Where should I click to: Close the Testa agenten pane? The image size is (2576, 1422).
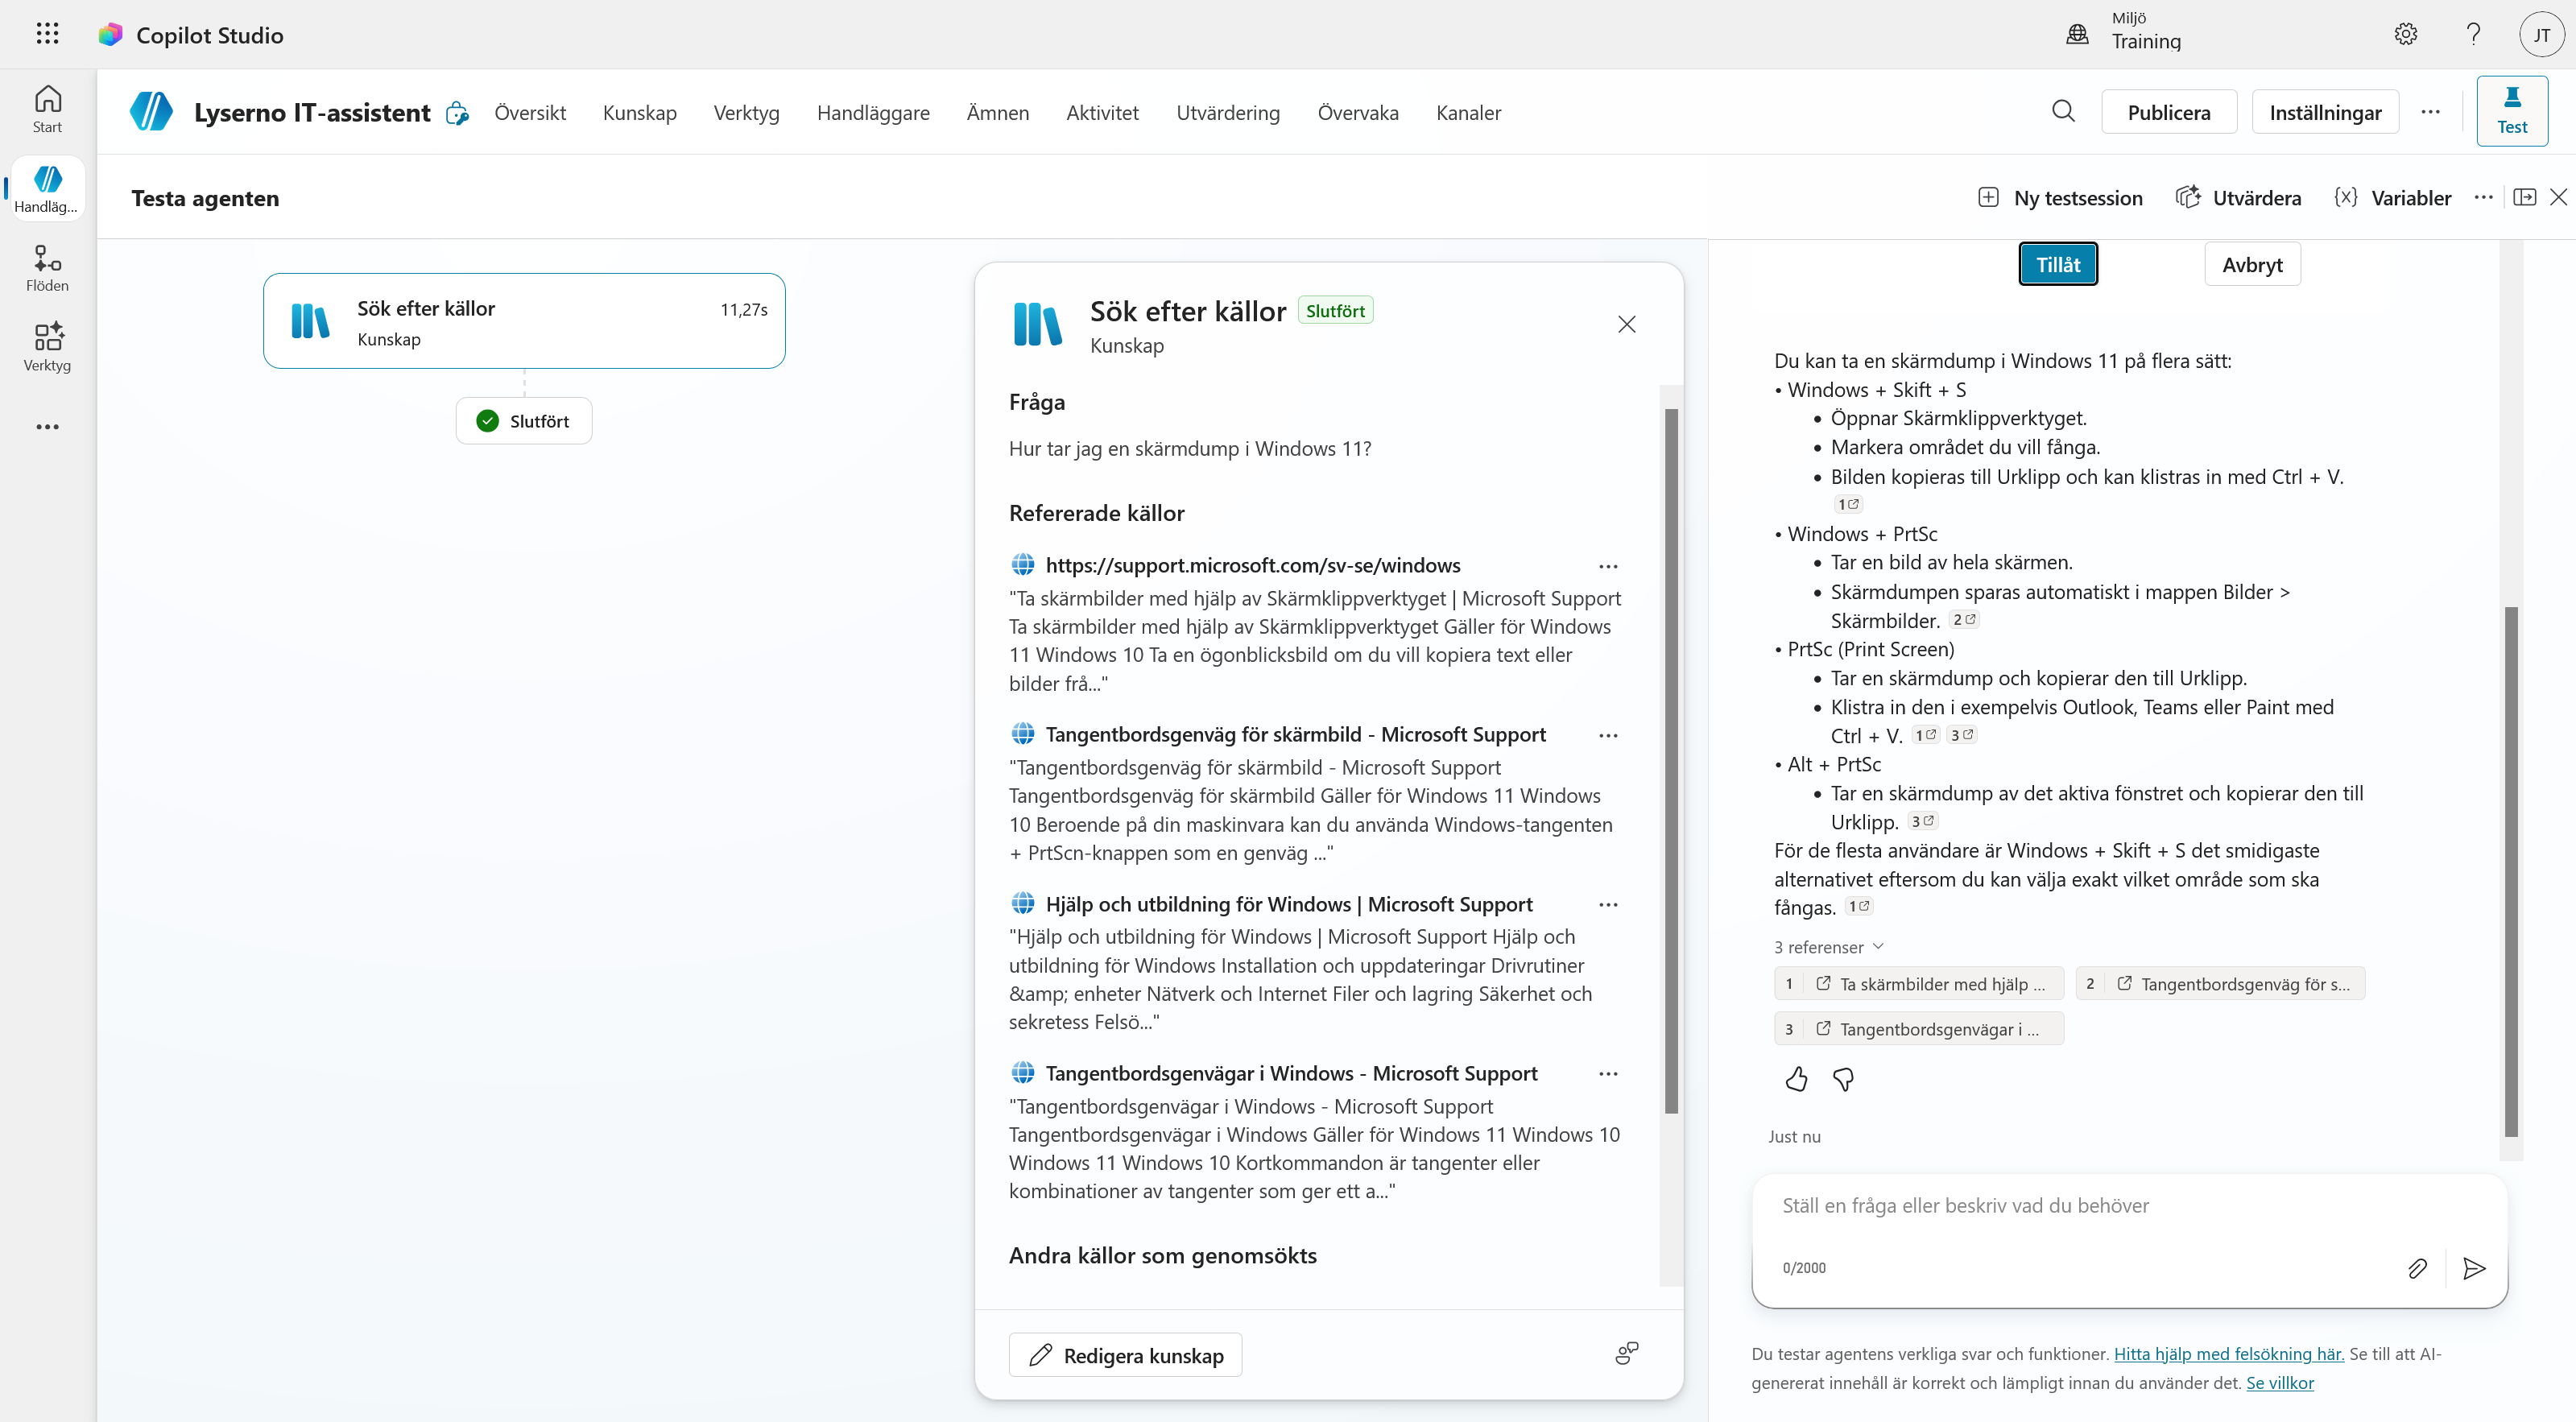point(2559,197)
